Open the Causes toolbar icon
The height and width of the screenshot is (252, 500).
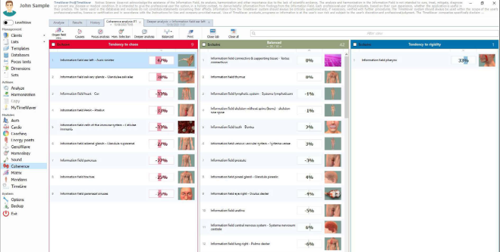click(x=80, y=33)
